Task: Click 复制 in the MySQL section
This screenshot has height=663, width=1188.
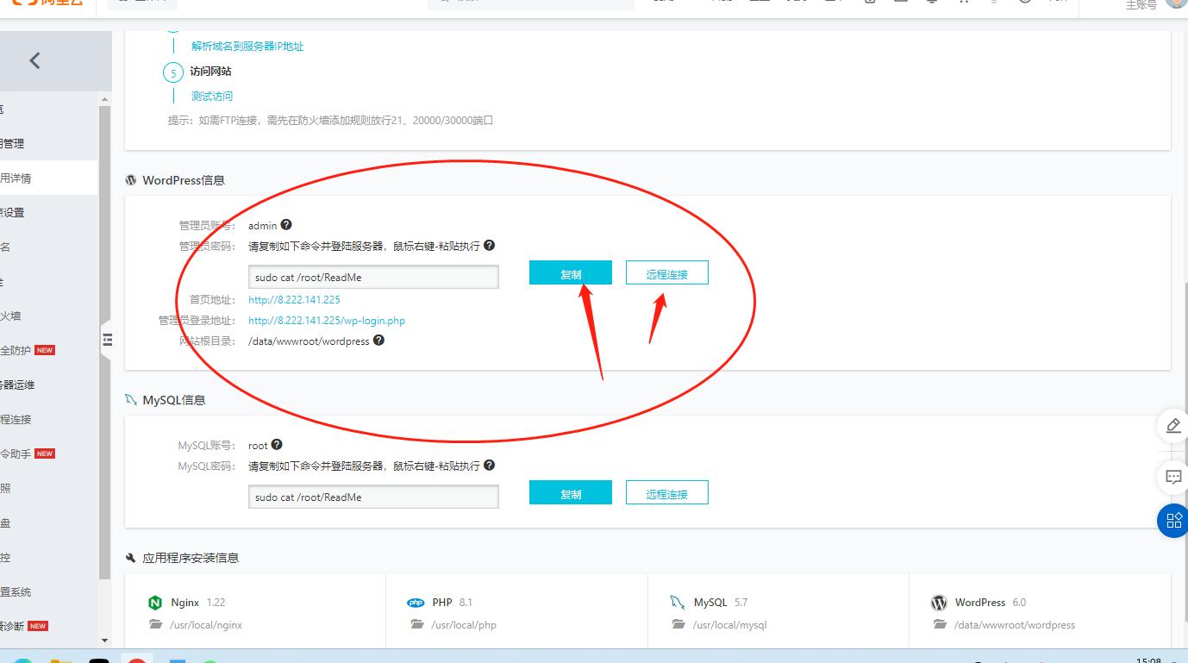Action: click(x=571, y=492)
